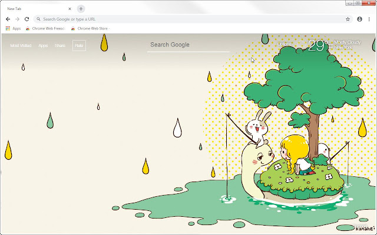Open the Share menu
377x235 pixels.
[60, 46]
